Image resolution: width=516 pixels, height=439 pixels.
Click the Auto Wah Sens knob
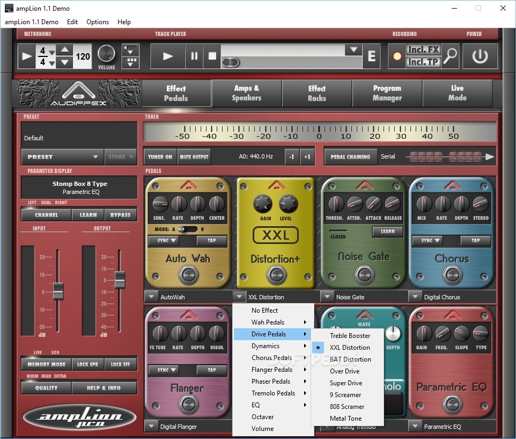coord(160,204)
